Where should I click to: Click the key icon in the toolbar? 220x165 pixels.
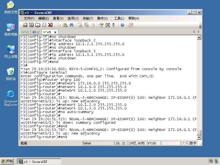pyautogui.click(x=114, y=25)
